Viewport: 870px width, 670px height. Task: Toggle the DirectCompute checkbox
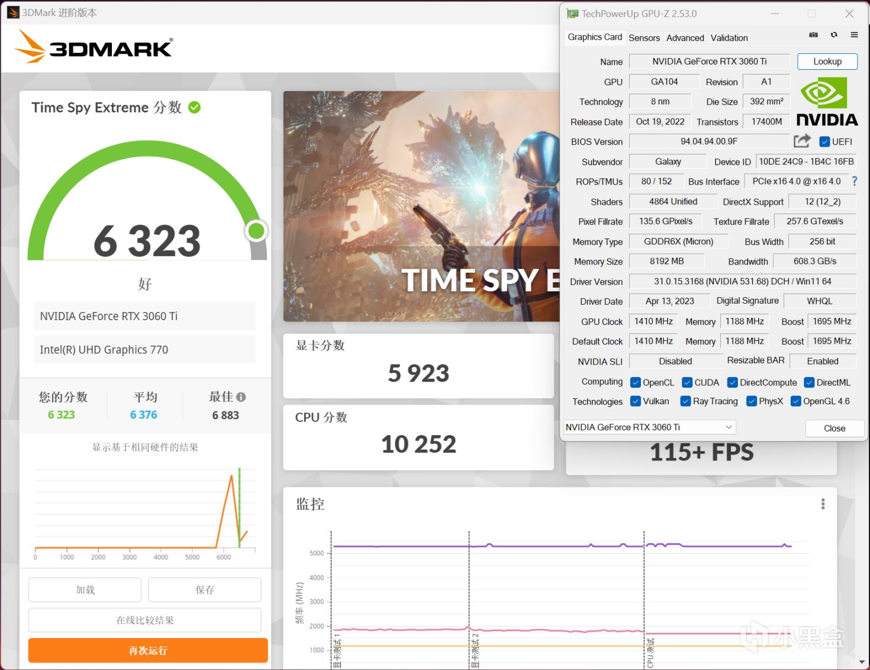click(733, 382)
